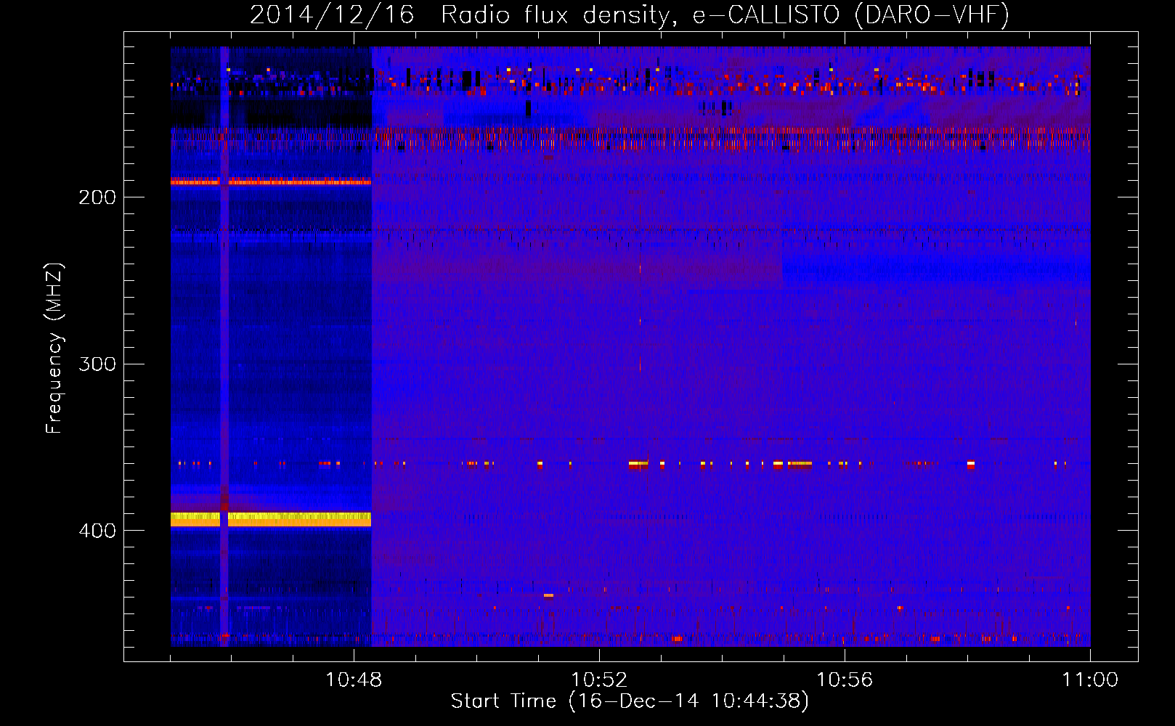Select the 'Frequency (MHZ)' axis label
This screenshot has height=726, width=1175.
[x=54, y=348]
